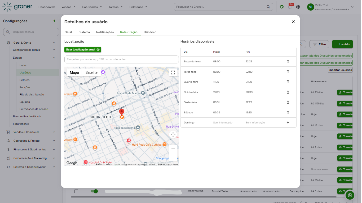362x203 pixels.
Task: Click the search magnifier in Groner search
Action: click(268, 7)
